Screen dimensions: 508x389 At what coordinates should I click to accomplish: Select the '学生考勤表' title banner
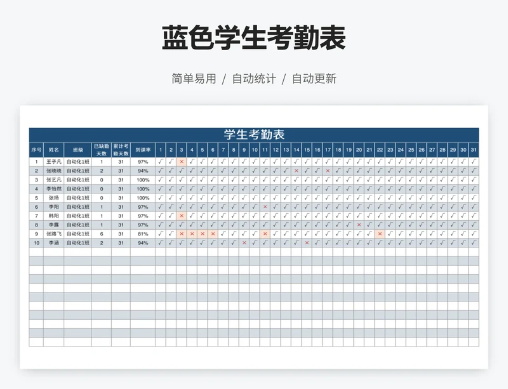tap(254, 135)
